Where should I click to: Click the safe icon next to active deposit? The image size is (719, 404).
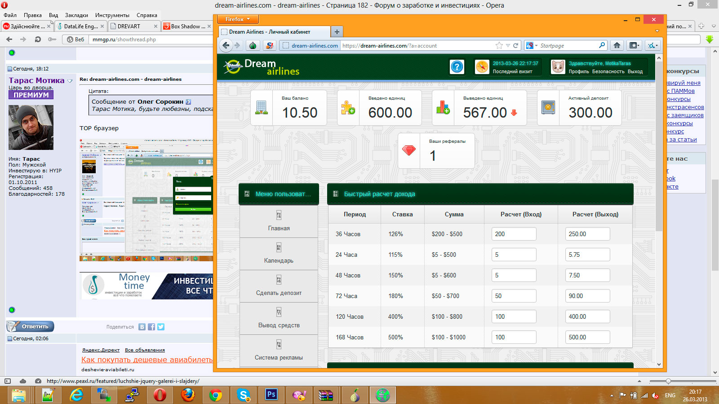[548, 107]
